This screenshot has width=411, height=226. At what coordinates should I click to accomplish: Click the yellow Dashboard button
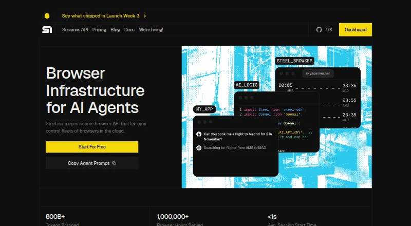click(356, 30)
